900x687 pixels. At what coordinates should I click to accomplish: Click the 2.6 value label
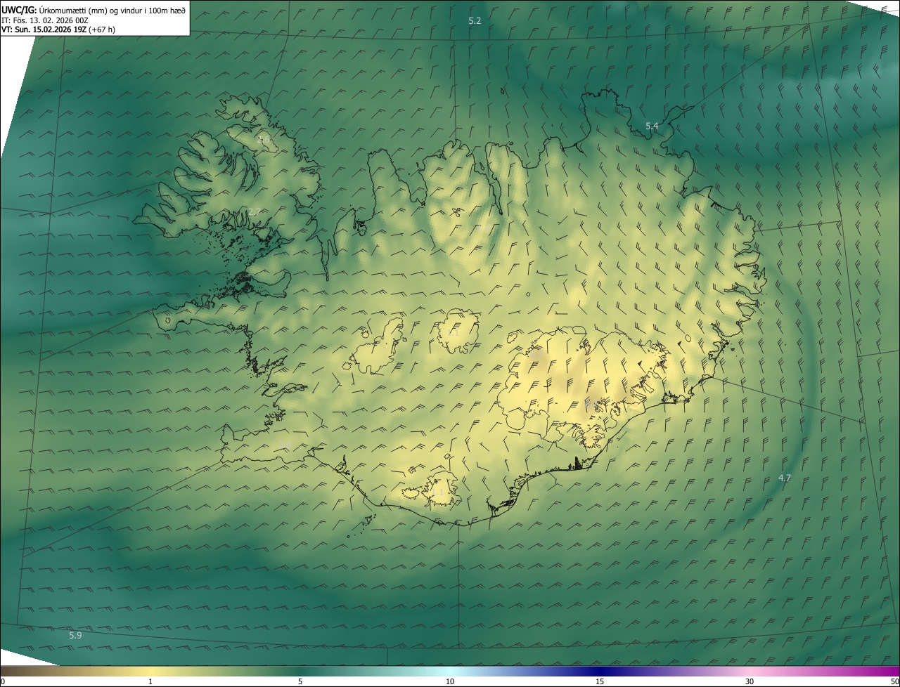click(264, 140)
